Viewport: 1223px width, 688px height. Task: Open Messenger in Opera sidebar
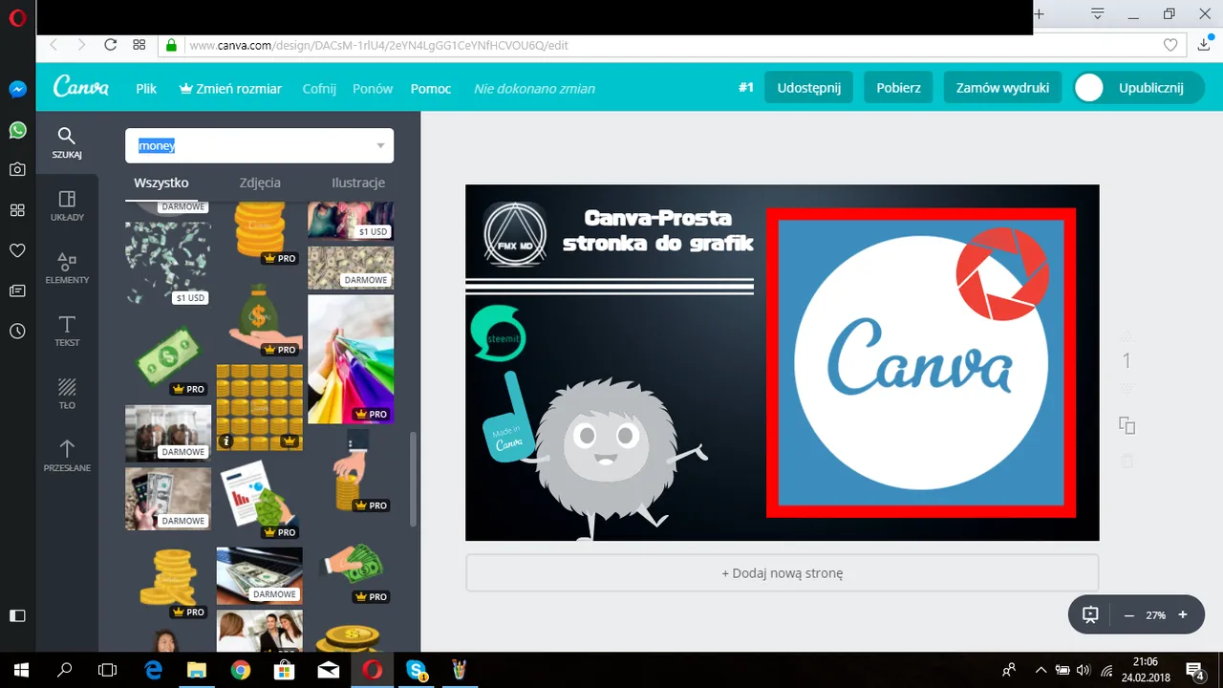point(17,89)
